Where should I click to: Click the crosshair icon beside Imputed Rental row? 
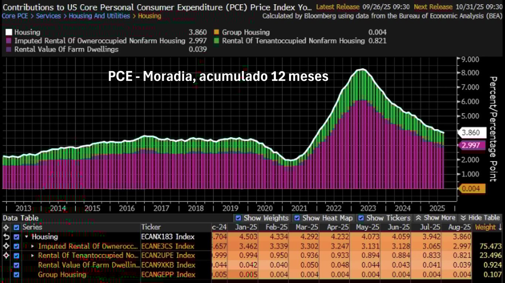click(x=6, y=246)
